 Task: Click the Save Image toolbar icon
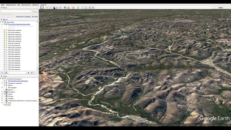(90, 8)
